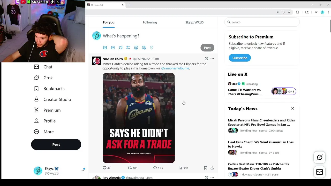Click the grey Post button in composer
Image resolution: width=331 pixels, height=186 pixels.
click(x=207, y=48)
